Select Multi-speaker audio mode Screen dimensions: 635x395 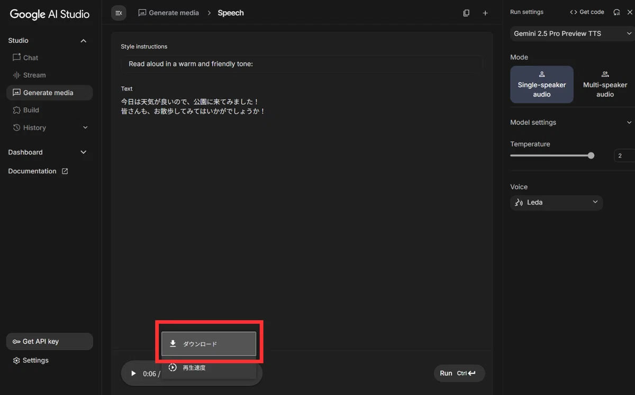pos(605,85)
